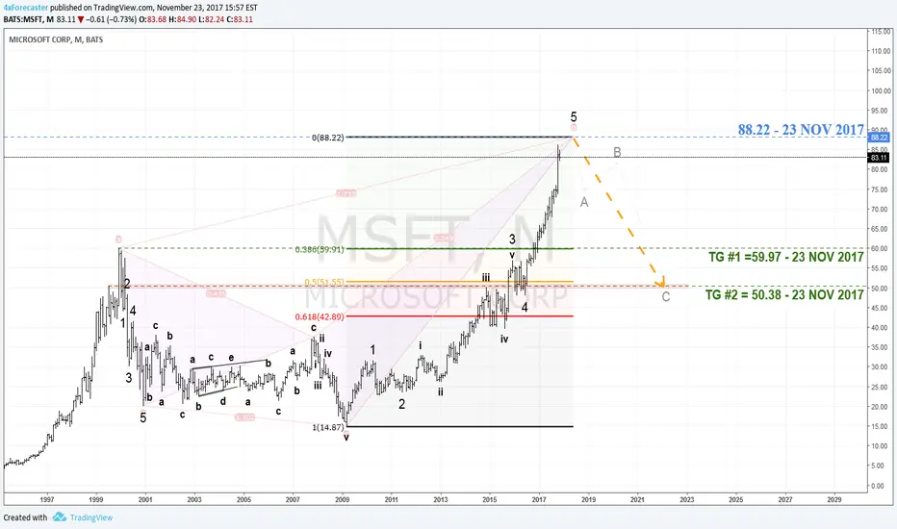Click 2001 on the time axis

145,499
